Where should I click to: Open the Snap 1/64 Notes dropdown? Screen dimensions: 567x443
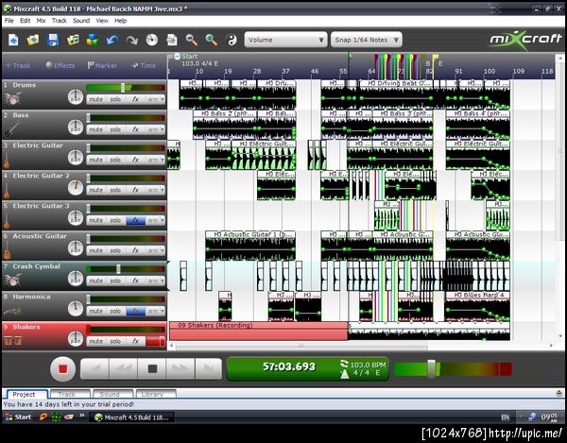[366, 40]
